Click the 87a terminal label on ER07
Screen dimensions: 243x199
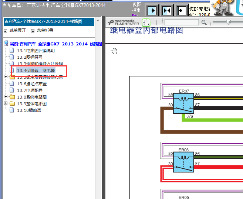tap(190, 116)
